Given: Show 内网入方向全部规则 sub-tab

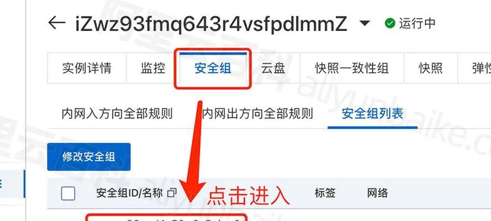Looking at the screenshot, I should 117,114.
